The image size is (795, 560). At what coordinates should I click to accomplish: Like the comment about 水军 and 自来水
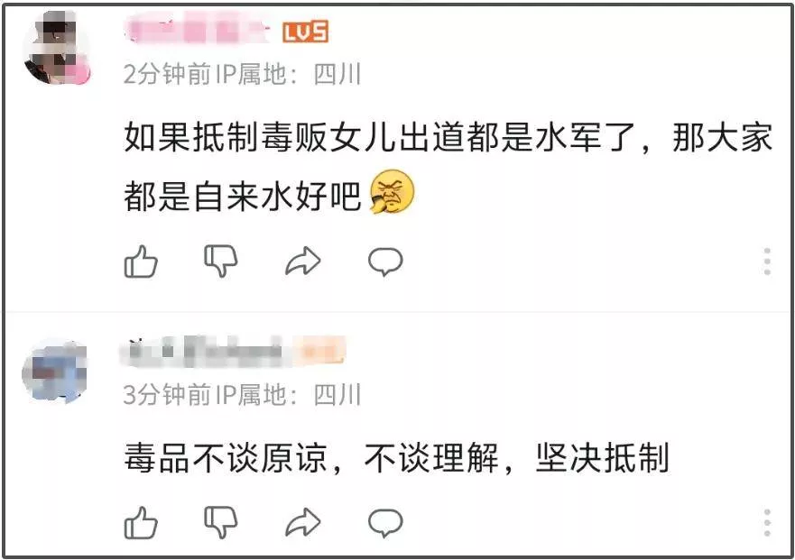[x=141, y=262]
